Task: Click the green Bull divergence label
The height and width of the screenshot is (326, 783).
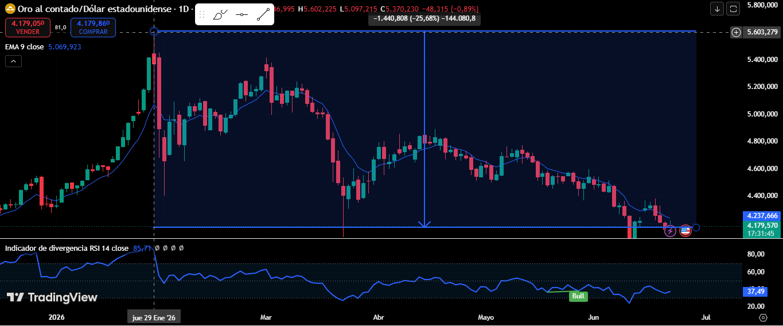Action: (x=578, y=296)
